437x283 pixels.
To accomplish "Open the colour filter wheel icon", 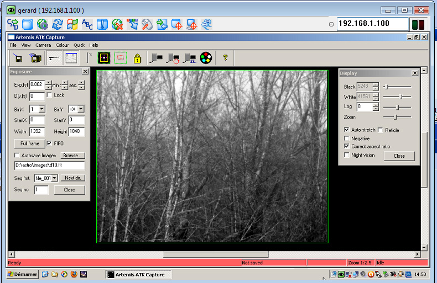I will point(206,58).
